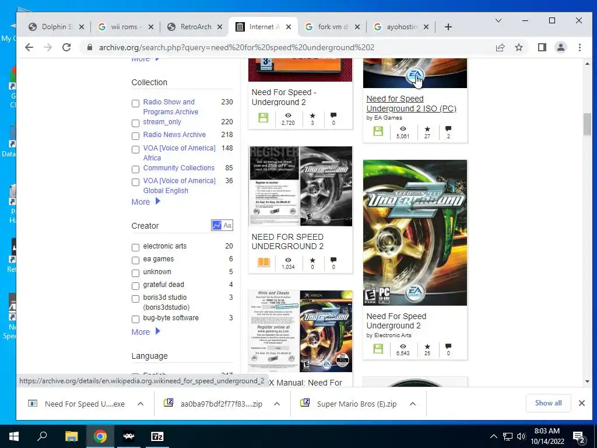597x448 pixels.
Task: Open the Chrome profile avatar
Action: tap(560, 47)
